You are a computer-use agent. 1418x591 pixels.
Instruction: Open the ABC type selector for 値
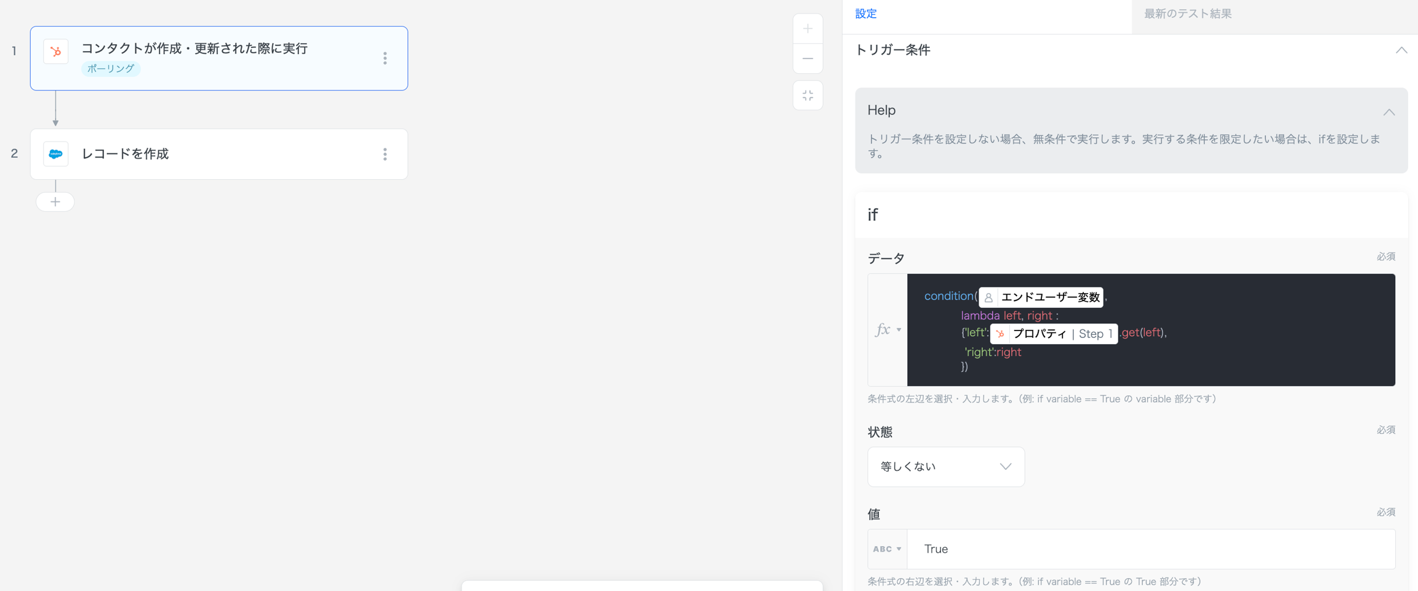pyautogui.click(x=887, y=549)
